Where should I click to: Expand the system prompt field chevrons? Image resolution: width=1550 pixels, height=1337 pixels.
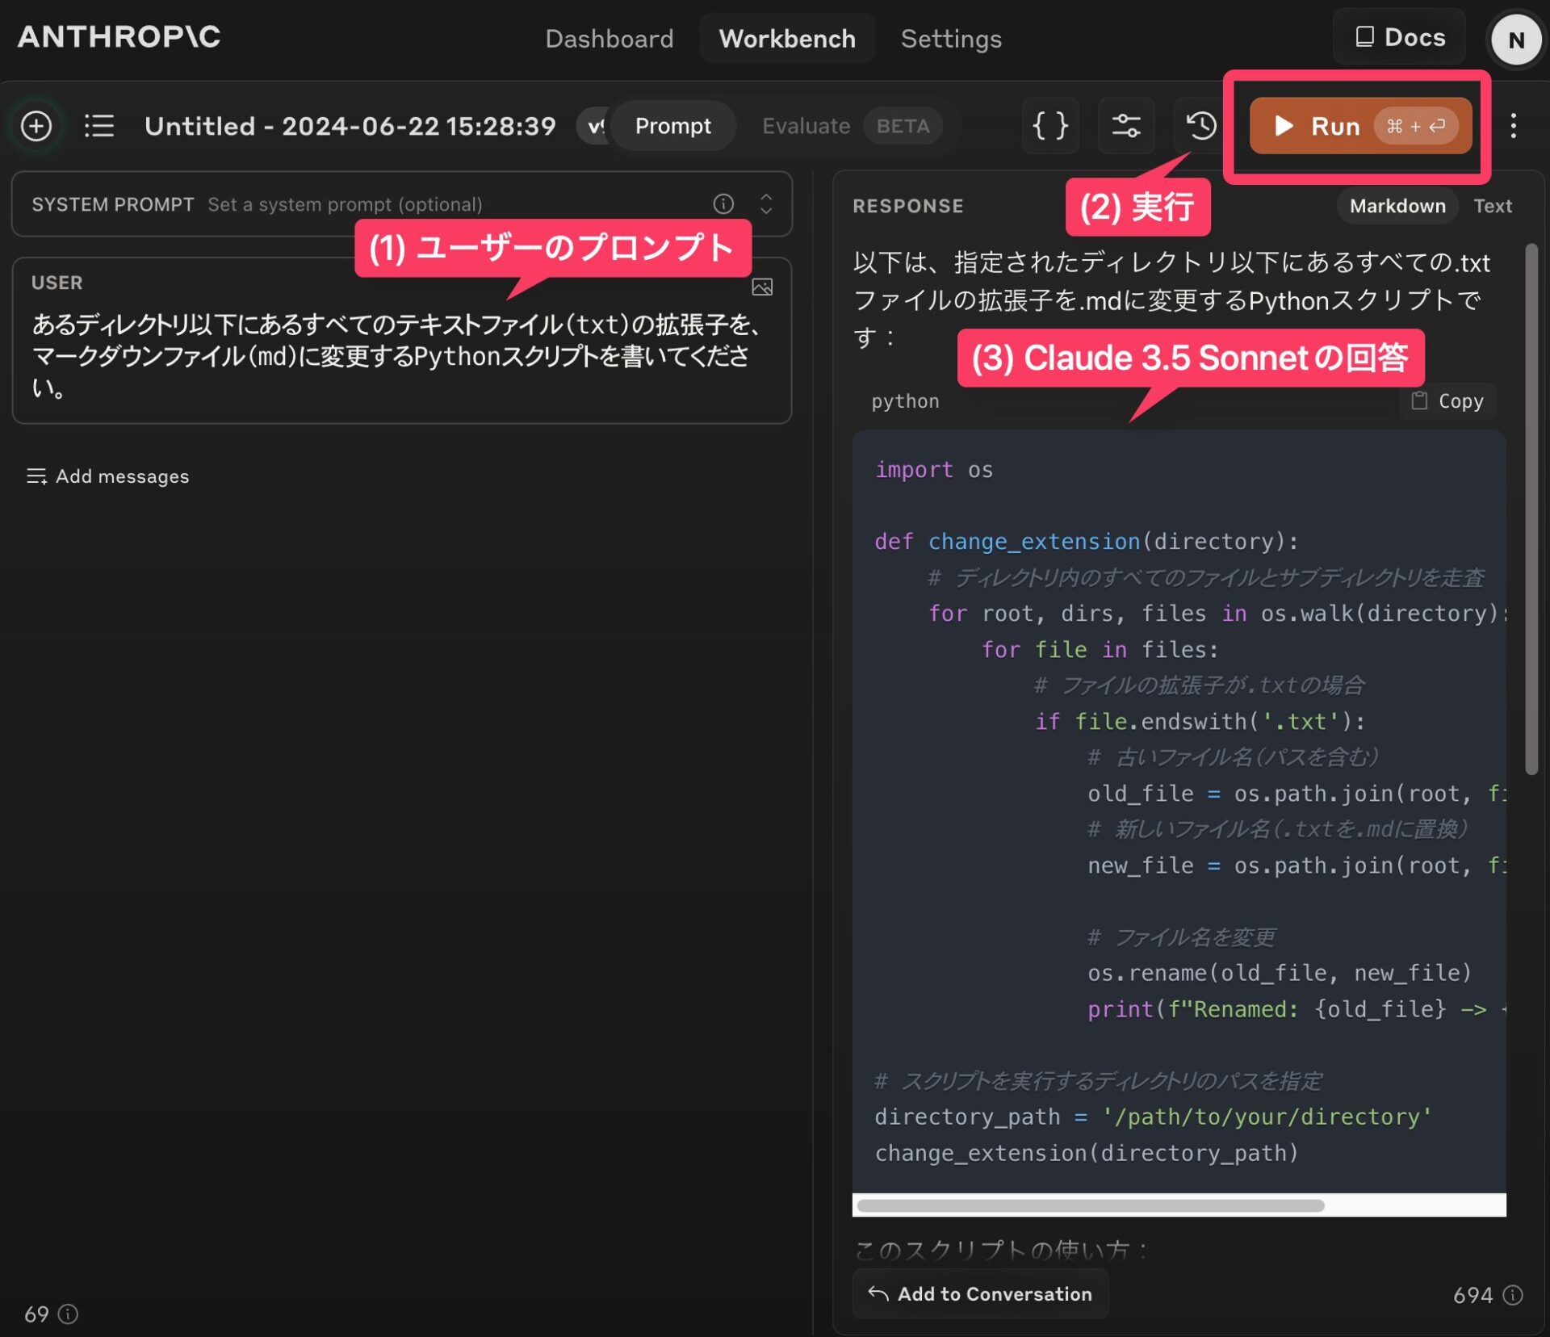pos(766,204)
